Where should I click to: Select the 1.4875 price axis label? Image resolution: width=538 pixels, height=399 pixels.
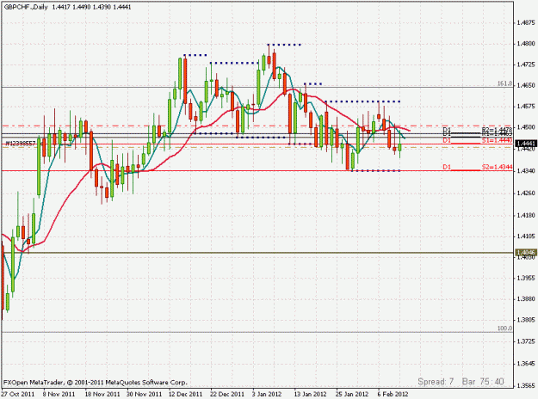pyautogui.click(x=526, y=23)
